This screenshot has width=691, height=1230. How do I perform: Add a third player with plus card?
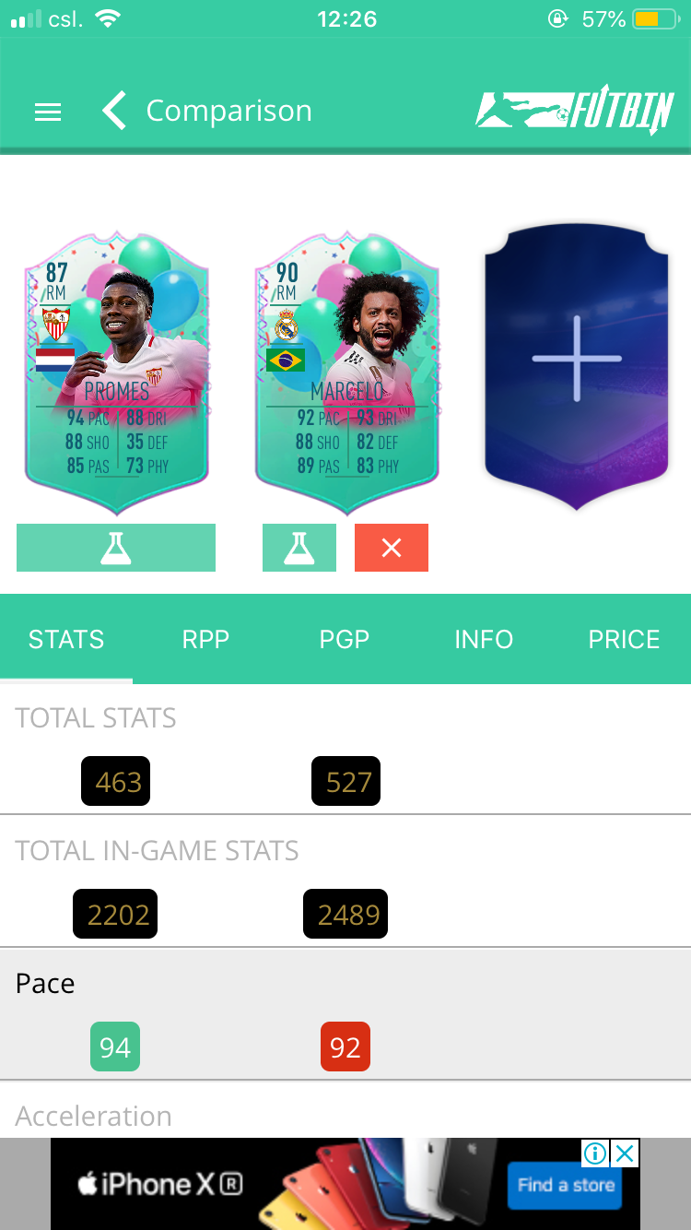577,364
